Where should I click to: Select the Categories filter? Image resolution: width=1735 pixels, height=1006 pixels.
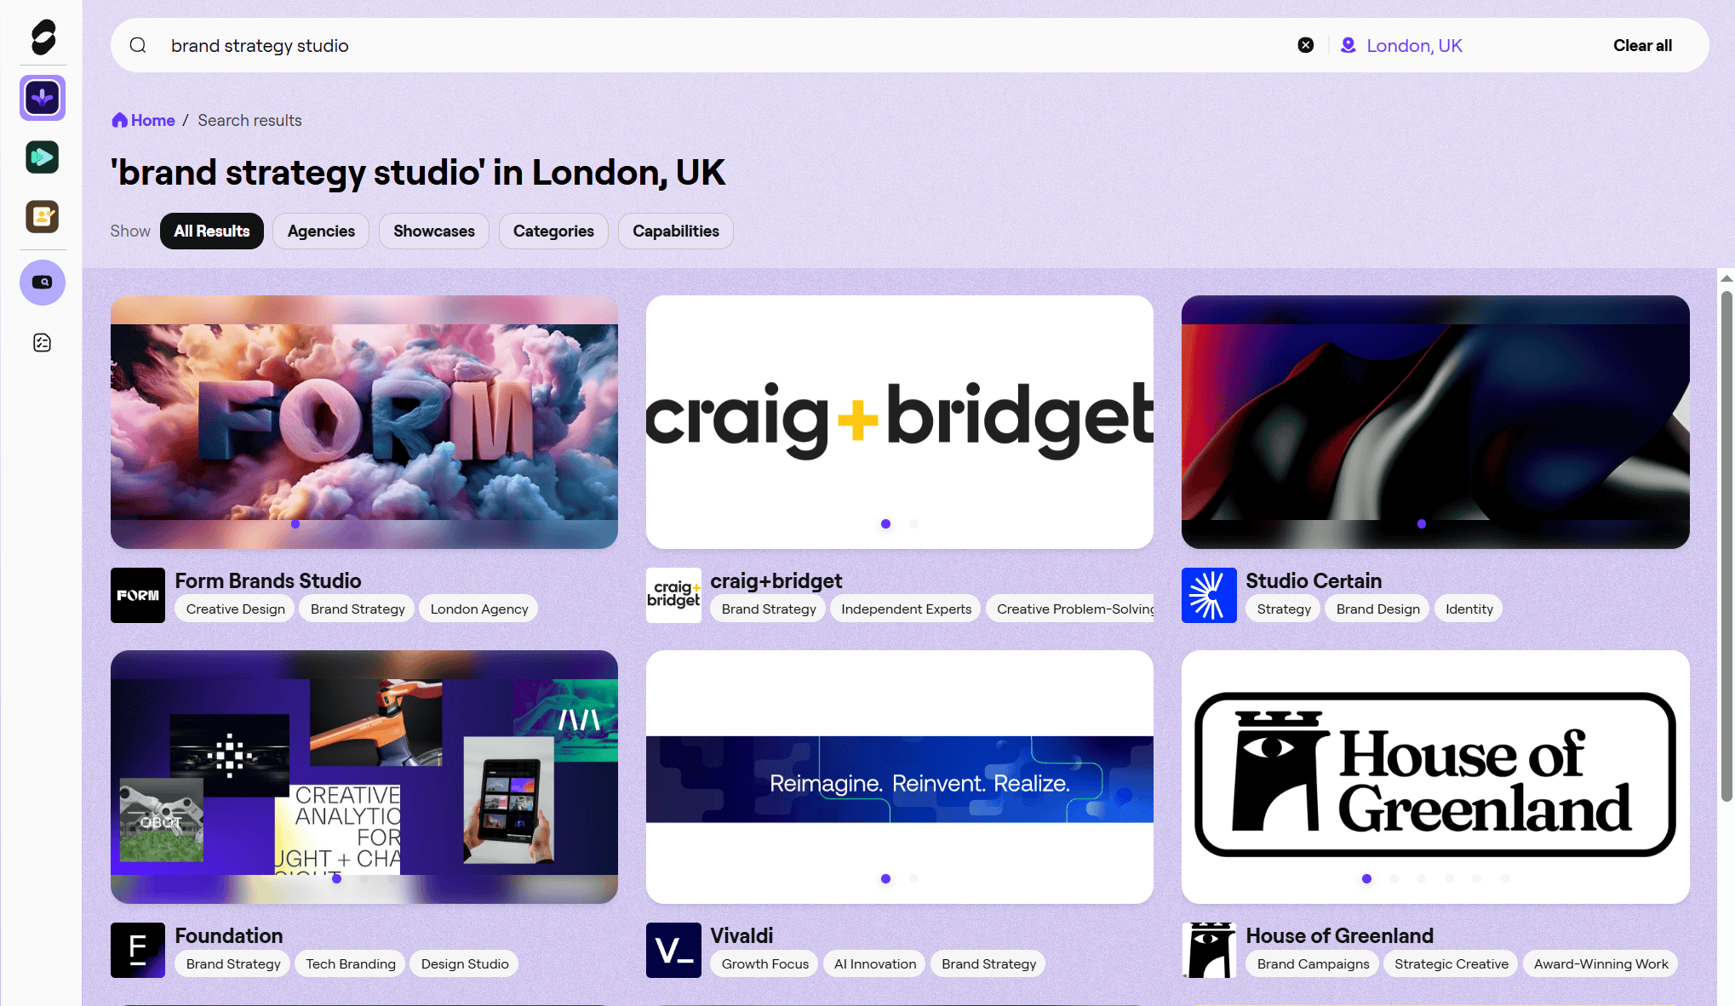tap(553, 231)
